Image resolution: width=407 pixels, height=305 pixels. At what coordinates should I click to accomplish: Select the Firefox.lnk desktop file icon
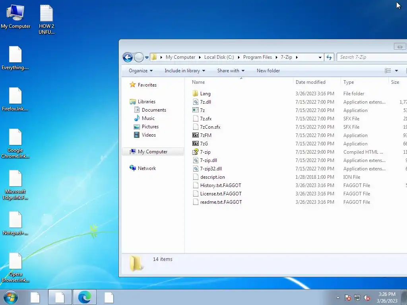(x=15, y=99)
